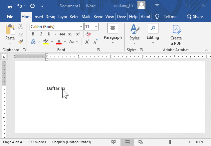This screenshot has width=211, height=146.
Task: Toggle Subscript formatting
Action: coord(70,34)
